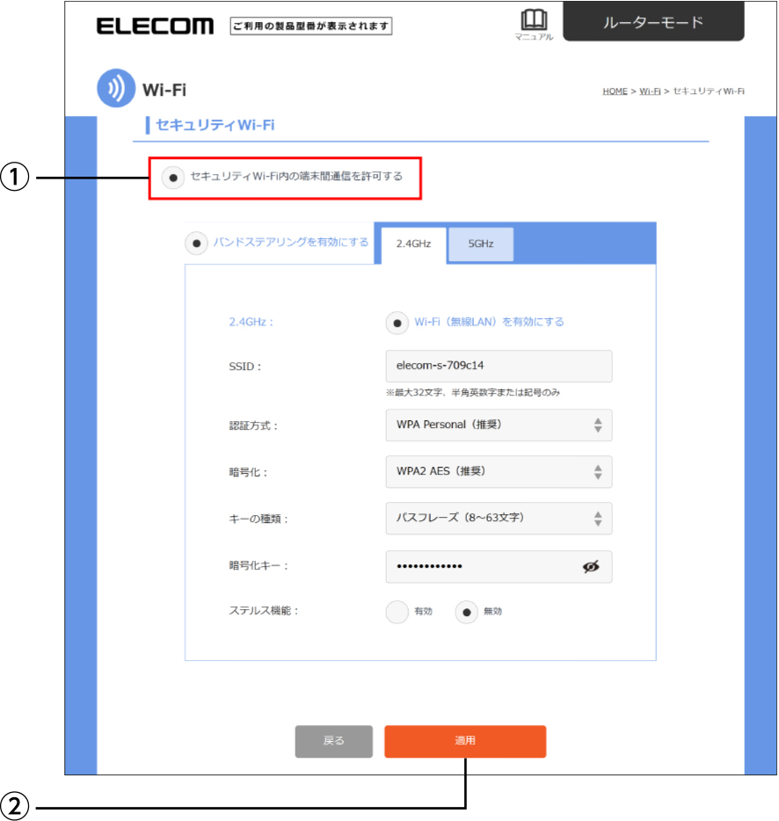
Task: Toggle band steering option
Action: point(196,243)
